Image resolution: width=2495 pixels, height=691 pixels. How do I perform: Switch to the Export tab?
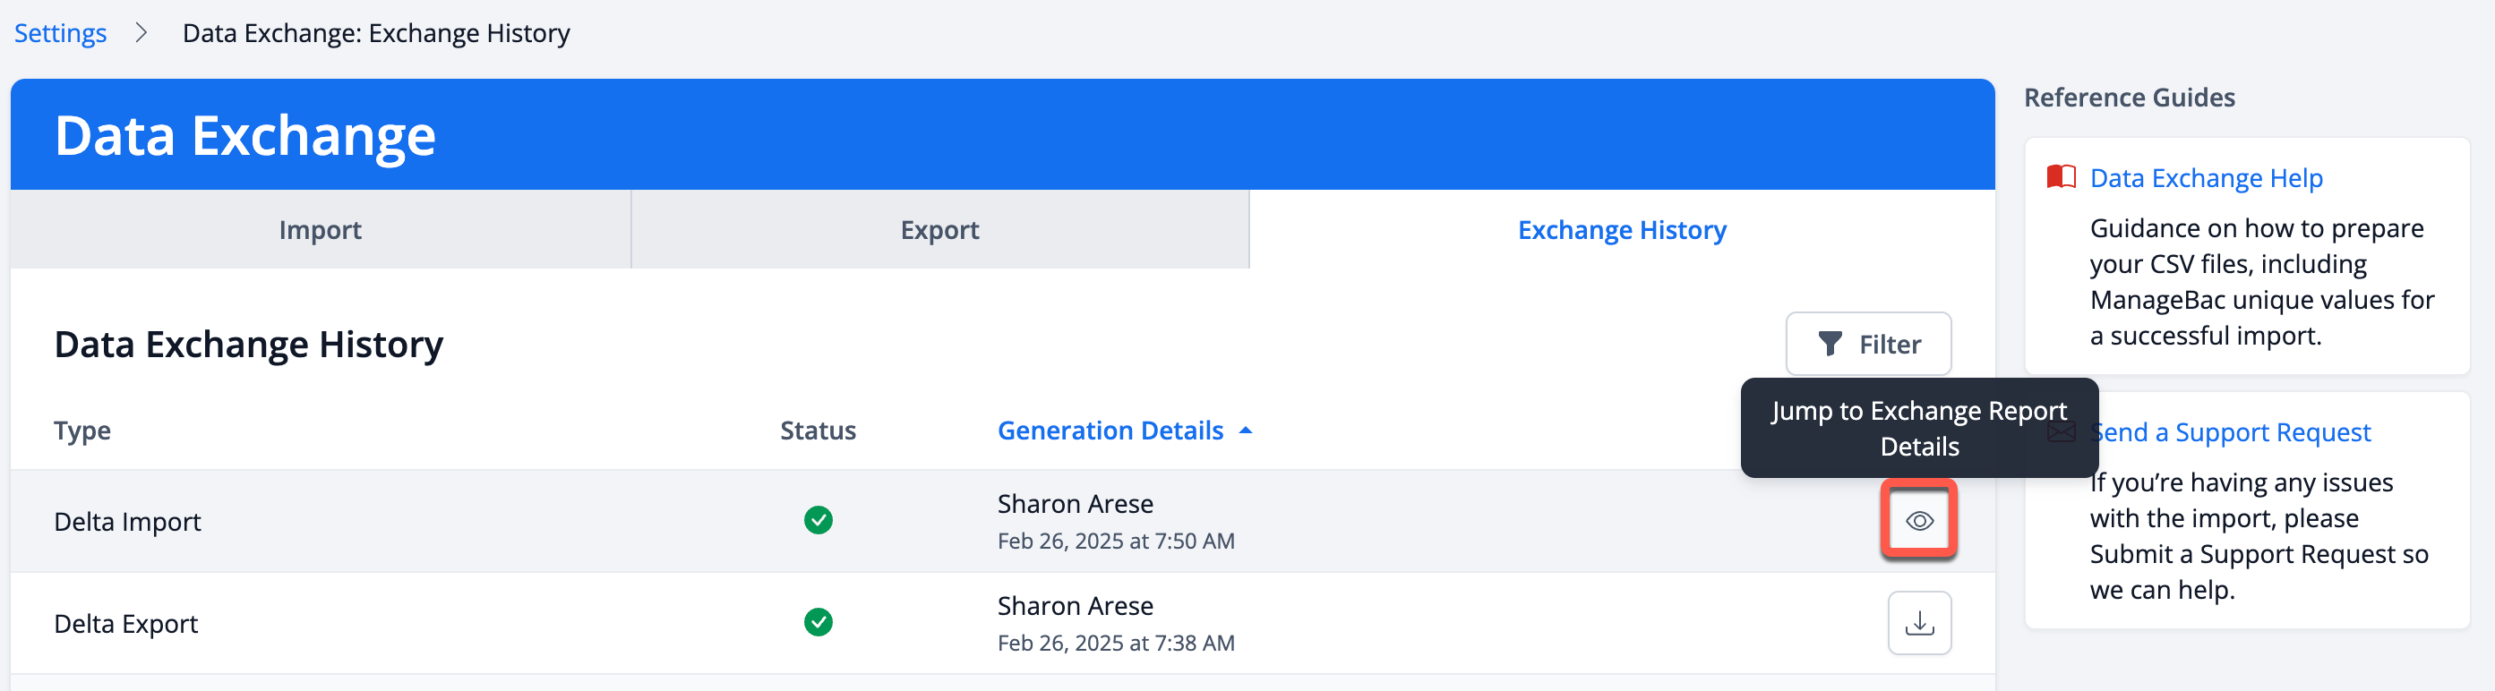point(939,229)
